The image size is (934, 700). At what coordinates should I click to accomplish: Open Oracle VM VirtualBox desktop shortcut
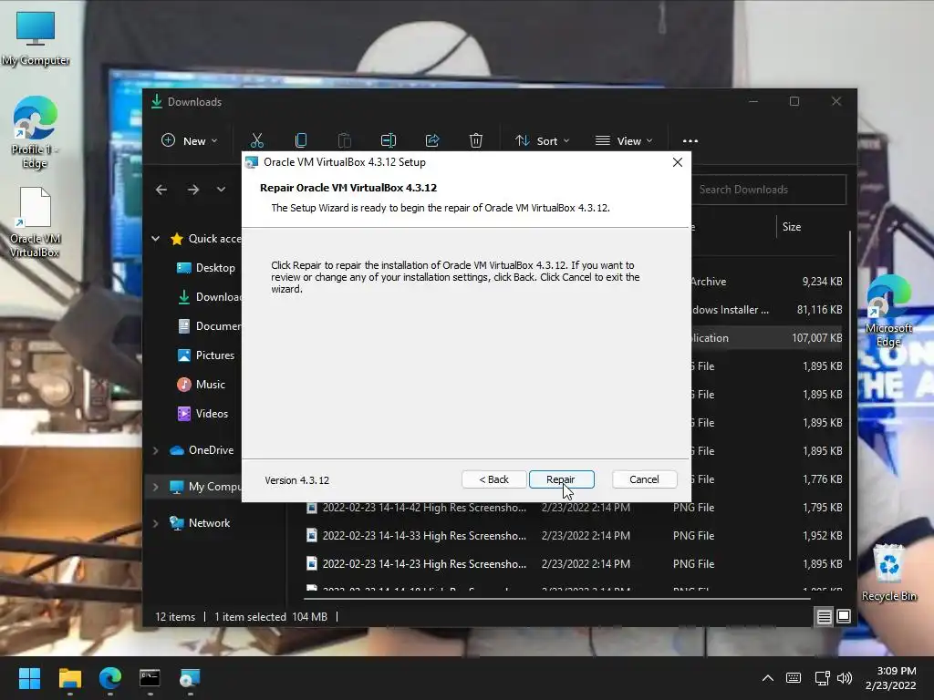[36, 221]
